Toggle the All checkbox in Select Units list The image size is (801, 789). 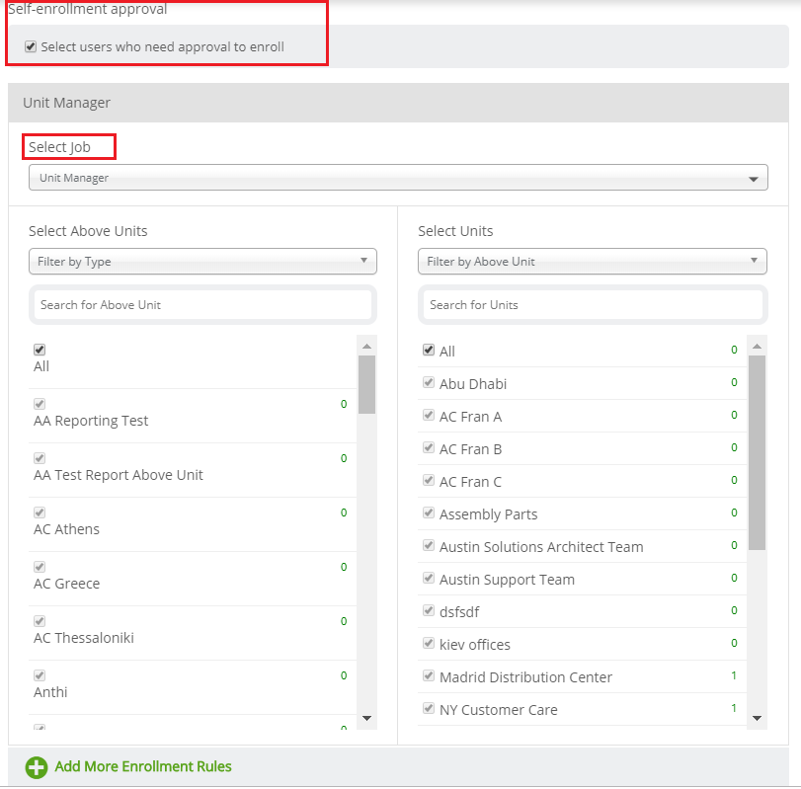coord(429,350)
